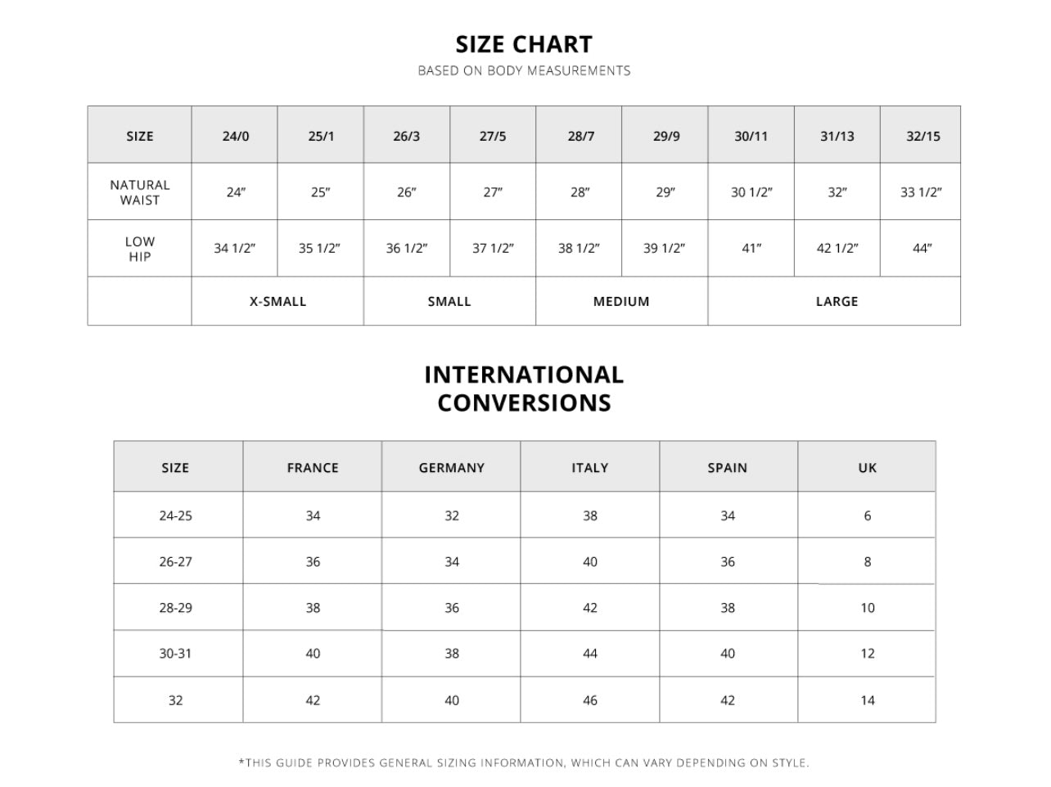Click the GERMANY column header
The height and width of the screenshot is (787, 1051).
tap(452, 468)
